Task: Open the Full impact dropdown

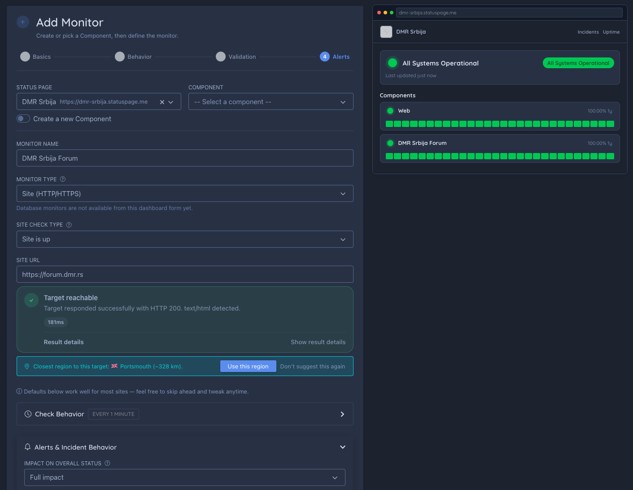Action: click(x=185, y=477)
